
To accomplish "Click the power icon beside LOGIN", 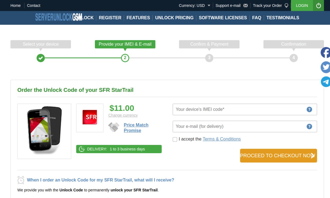I will pyautogui.click(x=319, y=5).
